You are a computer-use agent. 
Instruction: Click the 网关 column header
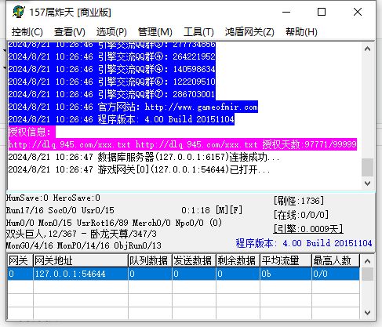pos(20,260)
